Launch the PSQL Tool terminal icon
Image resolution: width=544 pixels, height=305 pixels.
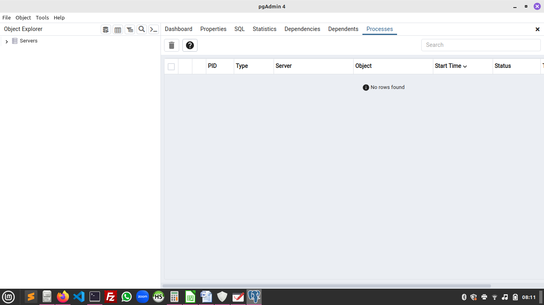154,29
